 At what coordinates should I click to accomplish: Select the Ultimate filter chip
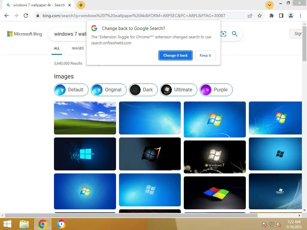[179, 90]
